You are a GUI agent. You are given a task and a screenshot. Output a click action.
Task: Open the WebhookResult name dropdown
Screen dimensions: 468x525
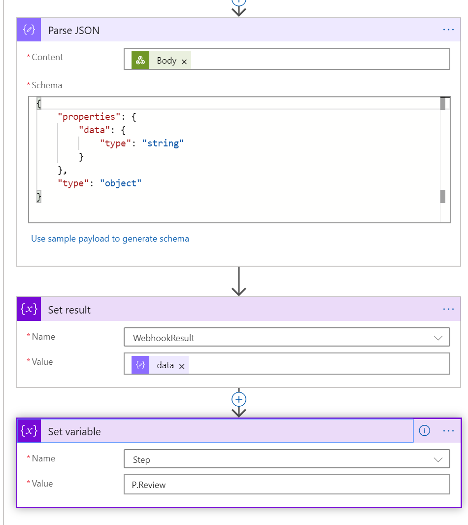[x=437, y=337]
